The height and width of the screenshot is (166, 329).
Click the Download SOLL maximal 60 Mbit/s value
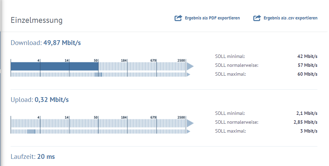coord(307,74)
